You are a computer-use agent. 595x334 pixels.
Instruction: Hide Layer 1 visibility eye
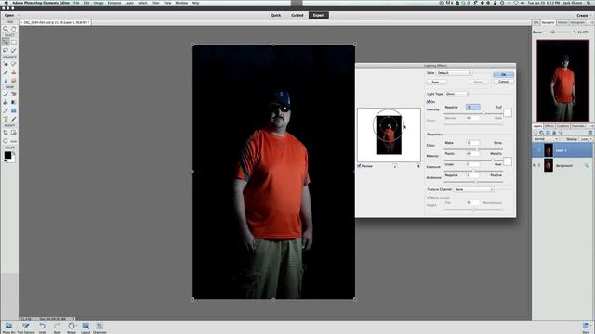coord(535,150)
